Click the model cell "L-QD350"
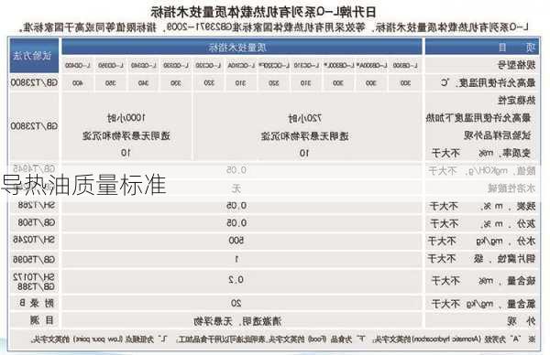The width and height of the screenshot is (550, 355). coord(111,66)
